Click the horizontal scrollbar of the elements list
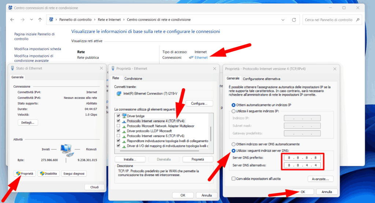Viewport: 375px width, 203px height. pyautogui.click(x=160, y=151)
